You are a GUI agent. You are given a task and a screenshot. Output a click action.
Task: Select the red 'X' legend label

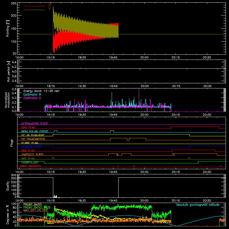click(x=50, y=5)
